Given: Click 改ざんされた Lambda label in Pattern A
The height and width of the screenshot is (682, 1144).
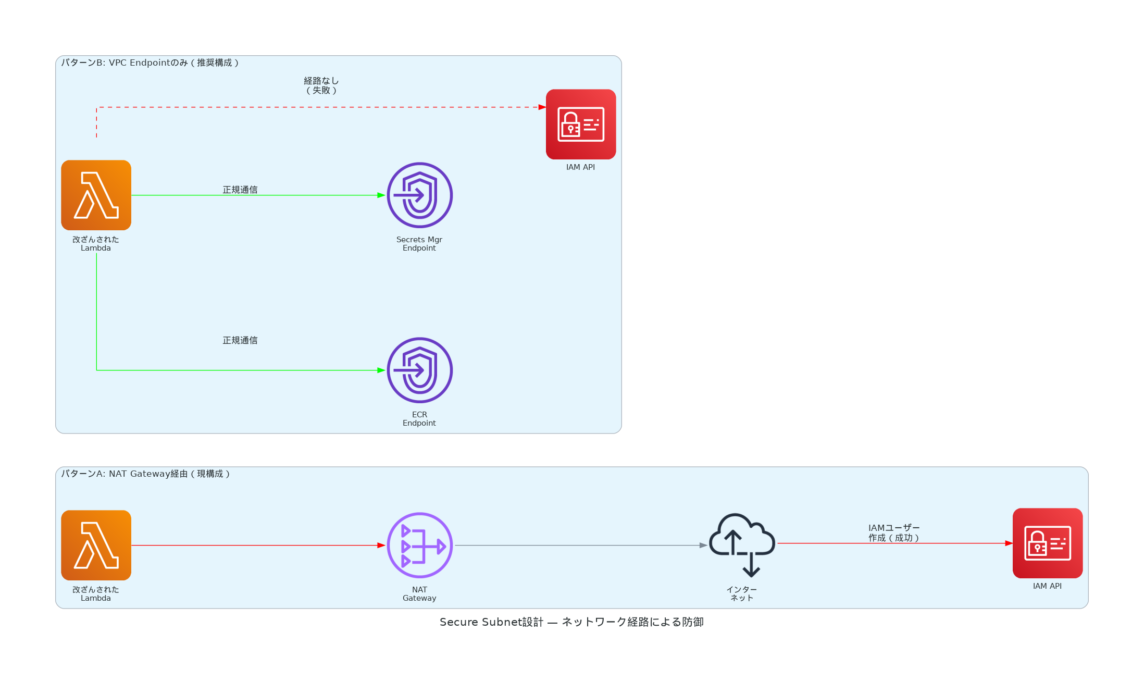Looking at the screenshot, I should (96, 594).
